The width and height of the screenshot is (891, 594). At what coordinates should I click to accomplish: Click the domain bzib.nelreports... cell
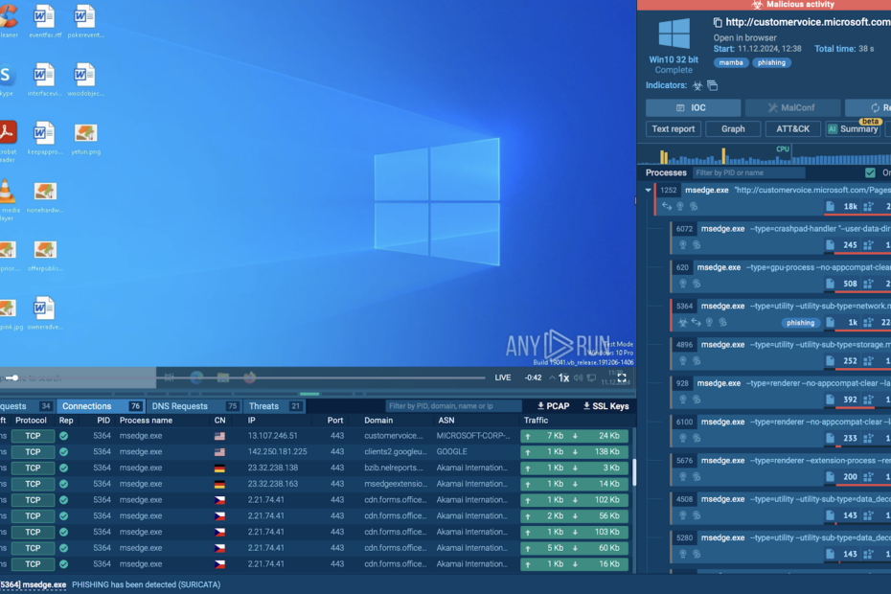point(394,468)
